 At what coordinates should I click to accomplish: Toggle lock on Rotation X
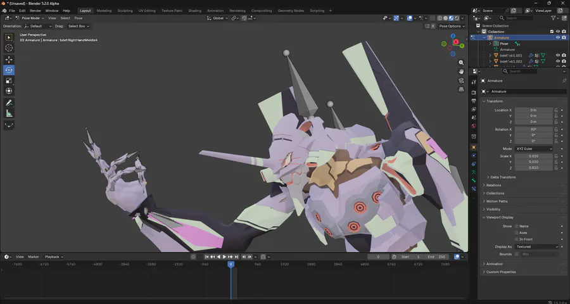(x=556, y=129)
